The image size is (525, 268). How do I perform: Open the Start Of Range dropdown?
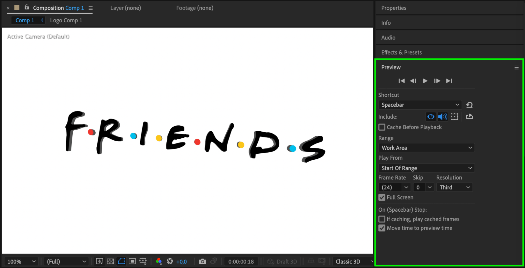tap(427, 168)
